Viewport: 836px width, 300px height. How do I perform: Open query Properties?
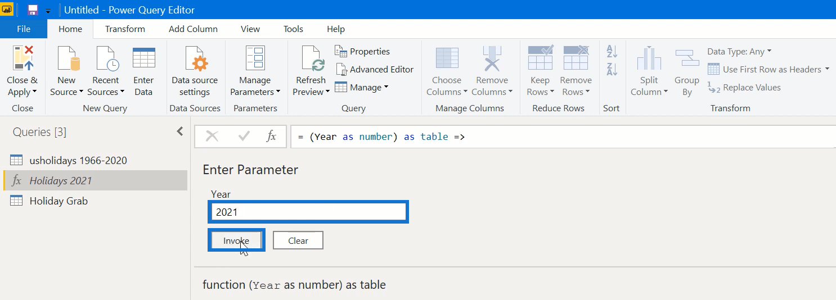click(x=362, y=51)
